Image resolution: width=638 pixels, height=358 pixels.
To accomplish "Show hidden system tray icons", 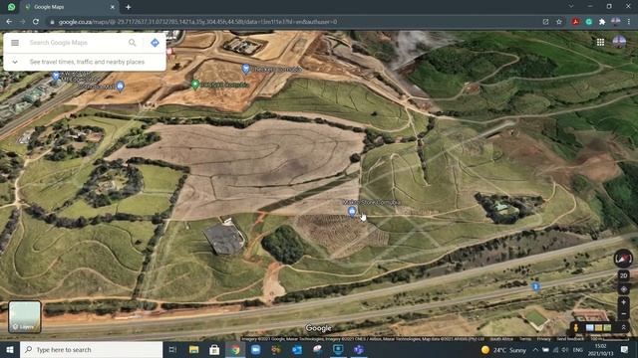I will 535,350.
